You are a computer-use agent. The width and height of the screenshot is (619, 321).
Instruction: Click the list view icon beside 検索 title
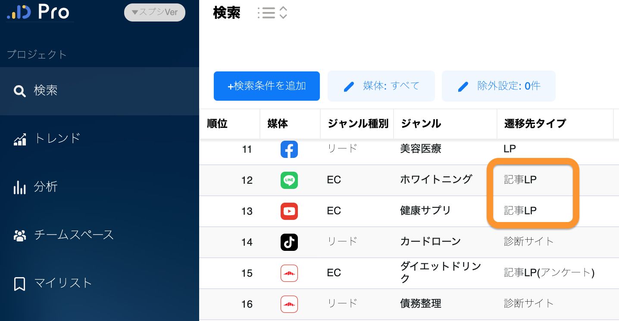pos(266,13)
